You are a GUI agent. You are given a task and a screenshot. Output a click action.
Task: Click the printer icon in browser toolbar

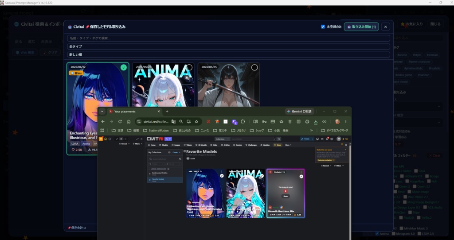pos(307,122)
